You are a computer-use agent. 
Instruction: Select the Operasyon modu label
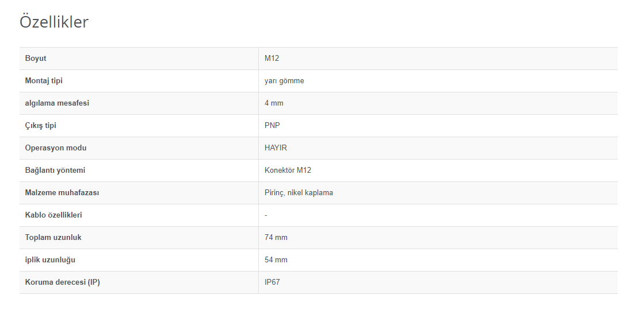coord(56,148)
